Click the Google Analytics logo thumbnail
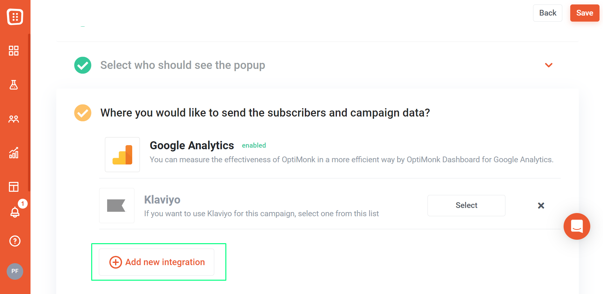Image resolution: width=603 pixels, height=294 pixels. pyautogui.click(x=122, y=155)
